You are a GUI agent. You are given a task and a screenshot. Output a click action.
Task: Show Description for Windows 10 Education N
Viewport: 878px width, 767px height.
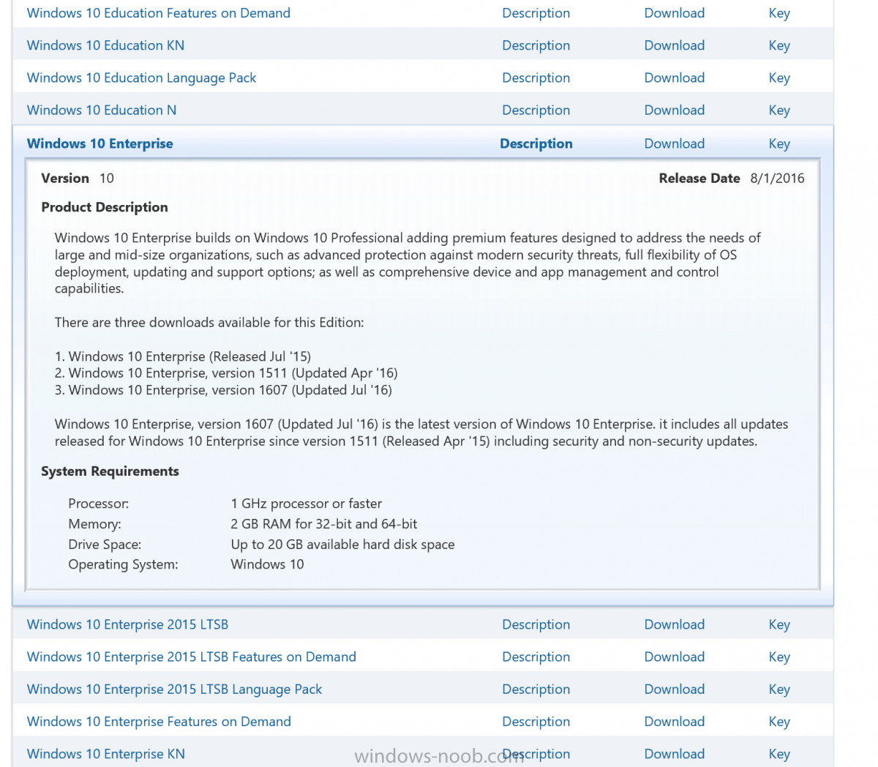536,110
